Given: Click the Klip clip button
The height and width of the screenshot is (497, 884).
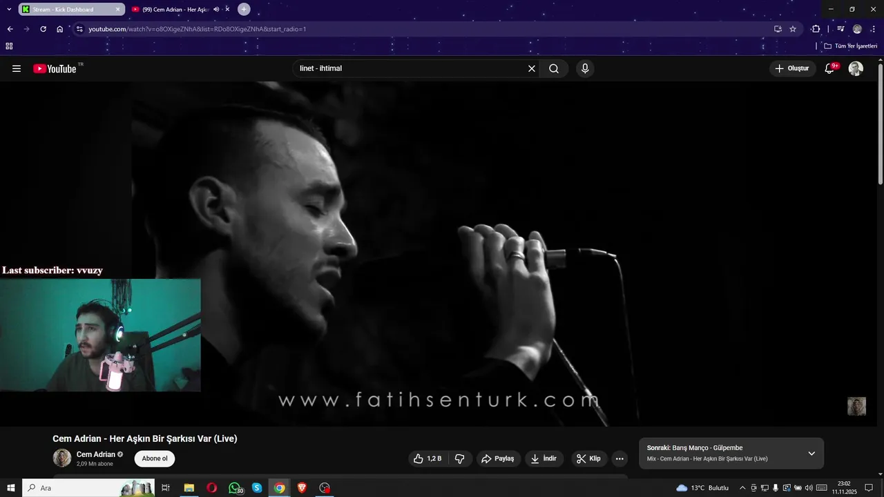Looking at the screenshot, I should coord(589,458).
